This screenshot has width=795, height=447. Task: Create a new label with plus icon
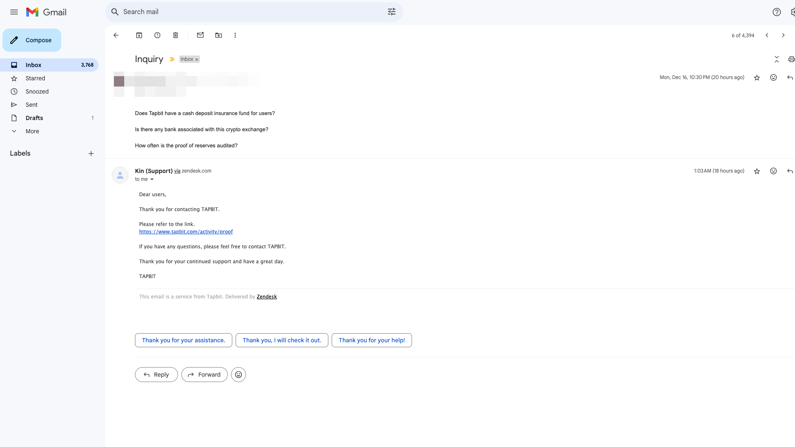coord(91,154)
